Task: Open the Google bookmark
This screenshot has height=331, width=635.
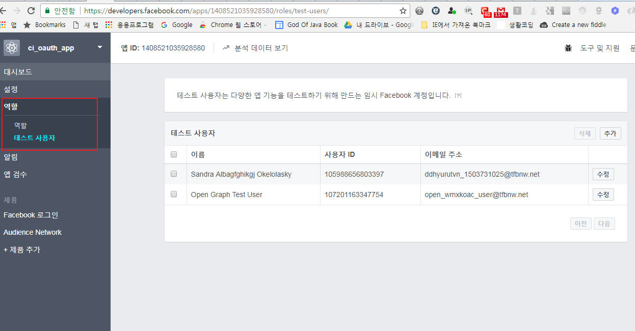Action: [x=176, y=24]
